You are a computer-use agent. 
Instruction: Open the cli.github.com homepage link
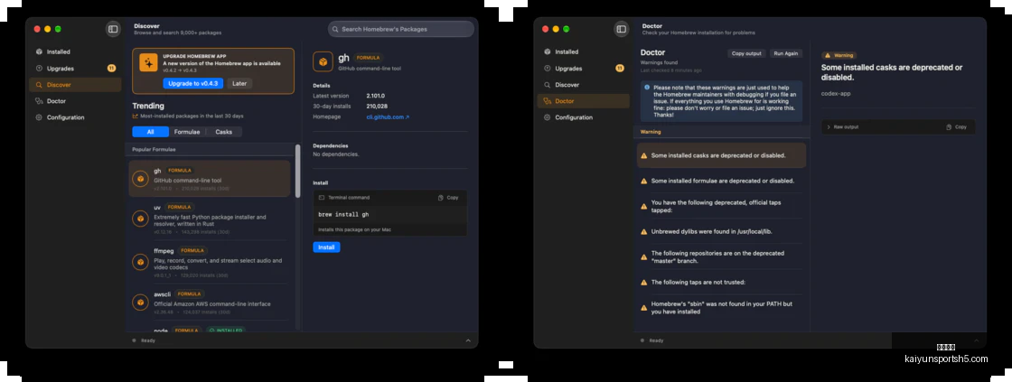[x=388, y=116]
